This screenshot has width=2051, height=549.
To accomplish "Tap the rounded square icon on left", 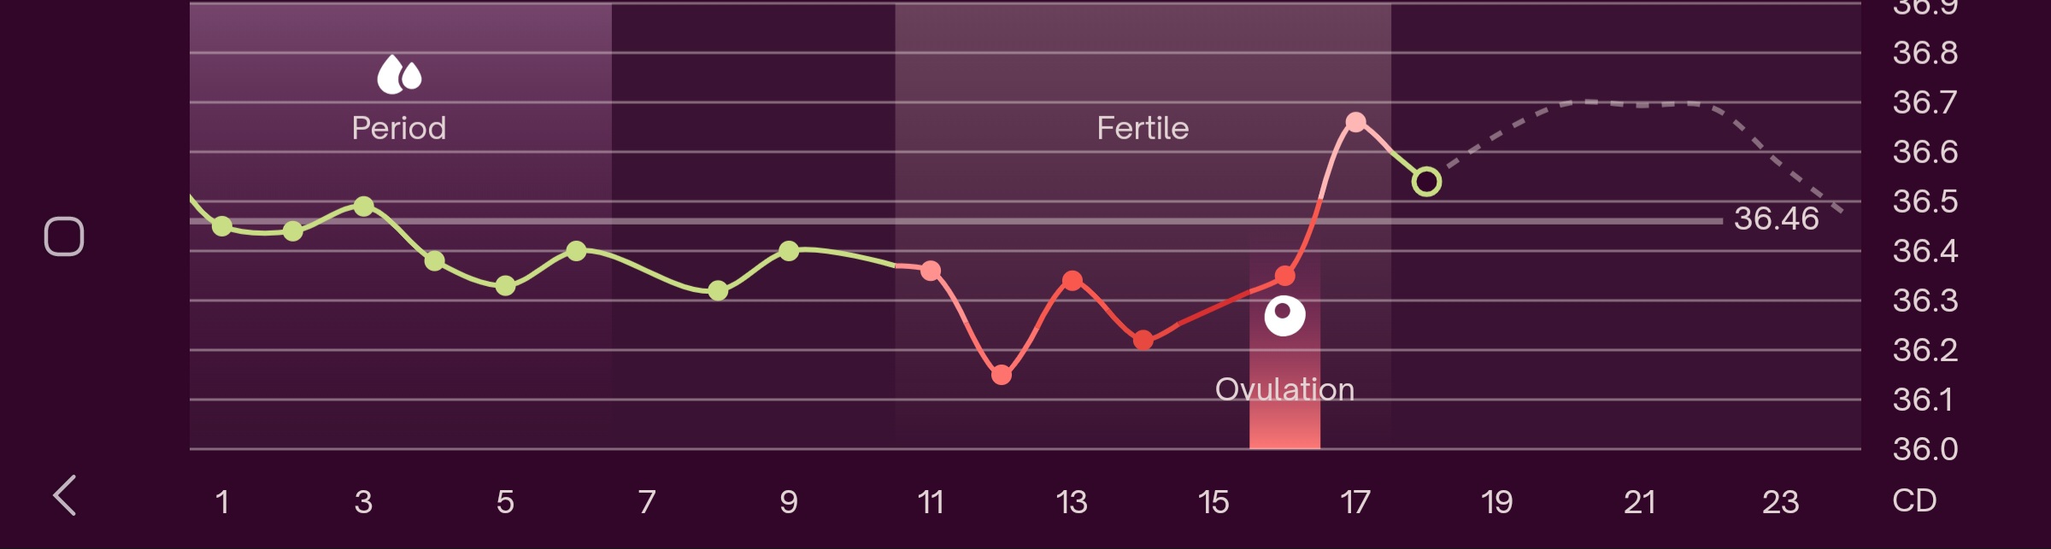I will click(x=64, y=237).
